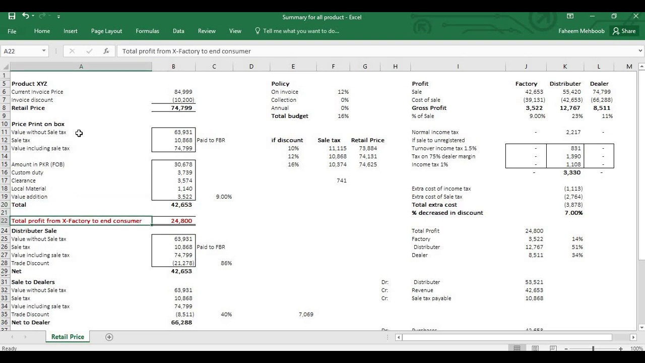
Task: Click the 3,330 total tax cell
Action: pyautogui.click(x=565, y=172)
